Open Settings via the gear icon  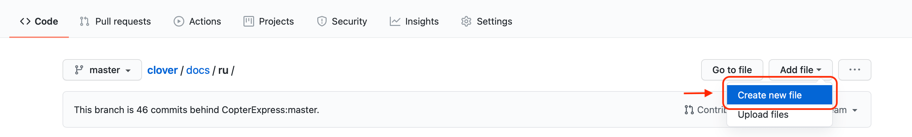466,22
